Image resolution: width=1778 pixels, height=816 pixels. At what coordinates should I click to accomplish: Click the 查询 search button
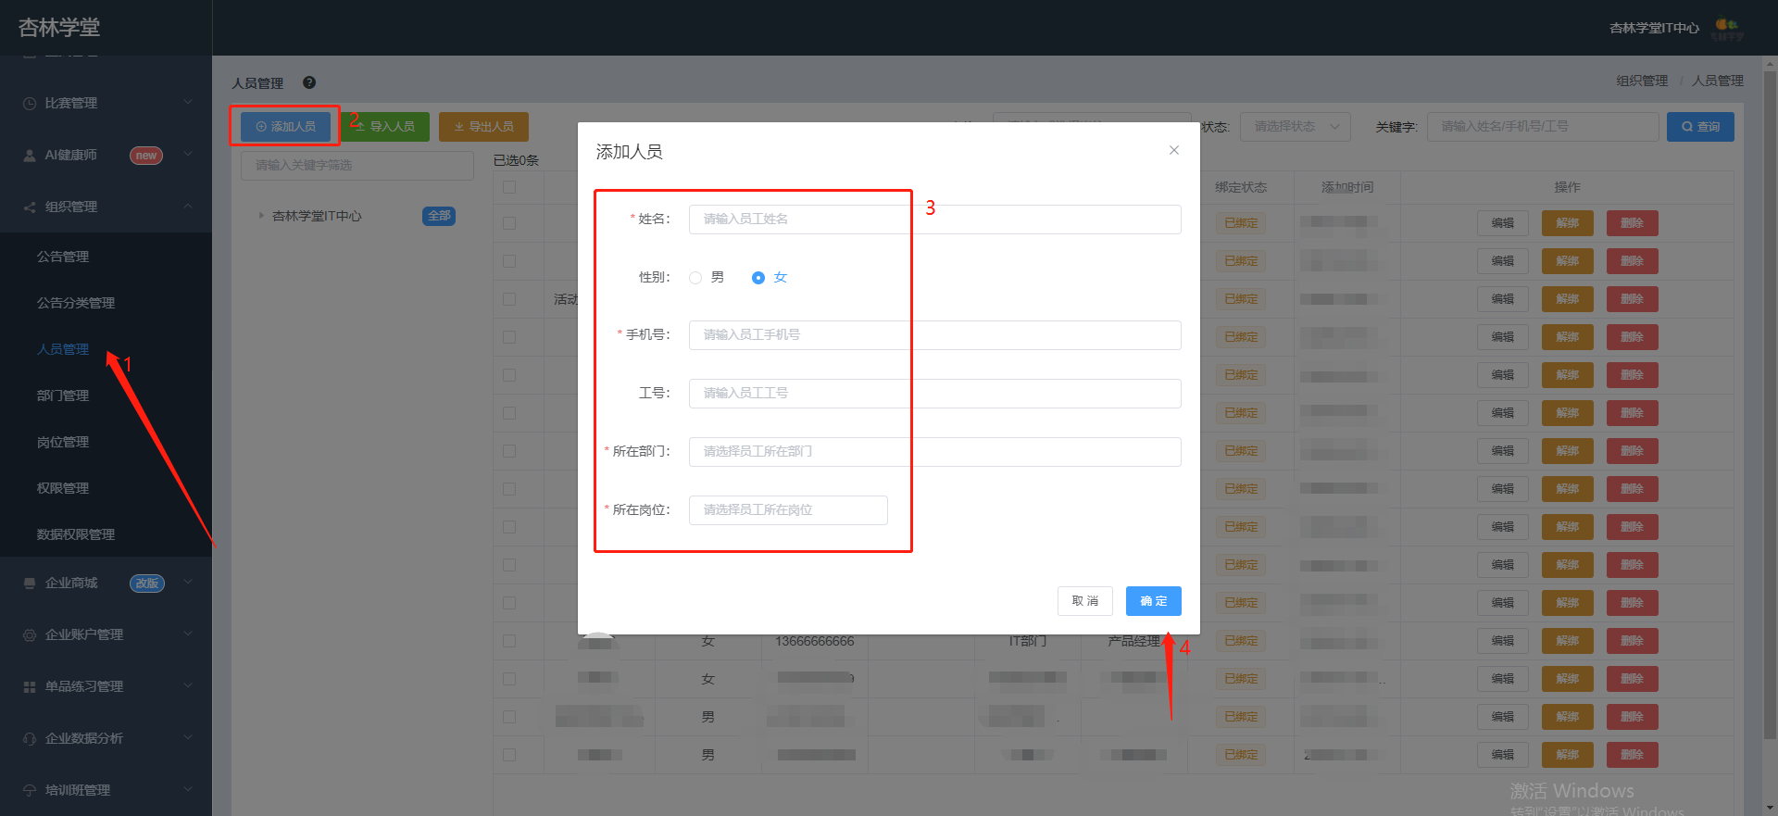[x=1700, y=127]
